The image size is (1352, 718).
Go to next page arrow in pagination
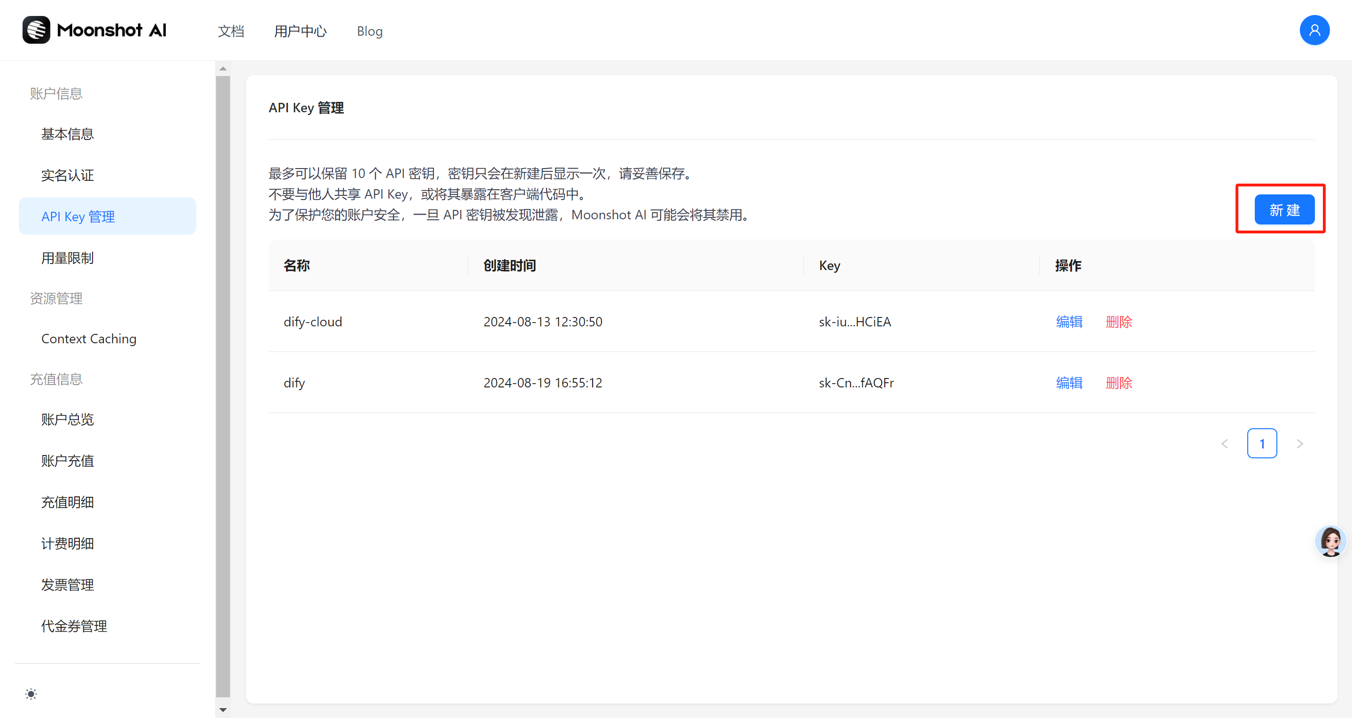[x=1299, y=443]
